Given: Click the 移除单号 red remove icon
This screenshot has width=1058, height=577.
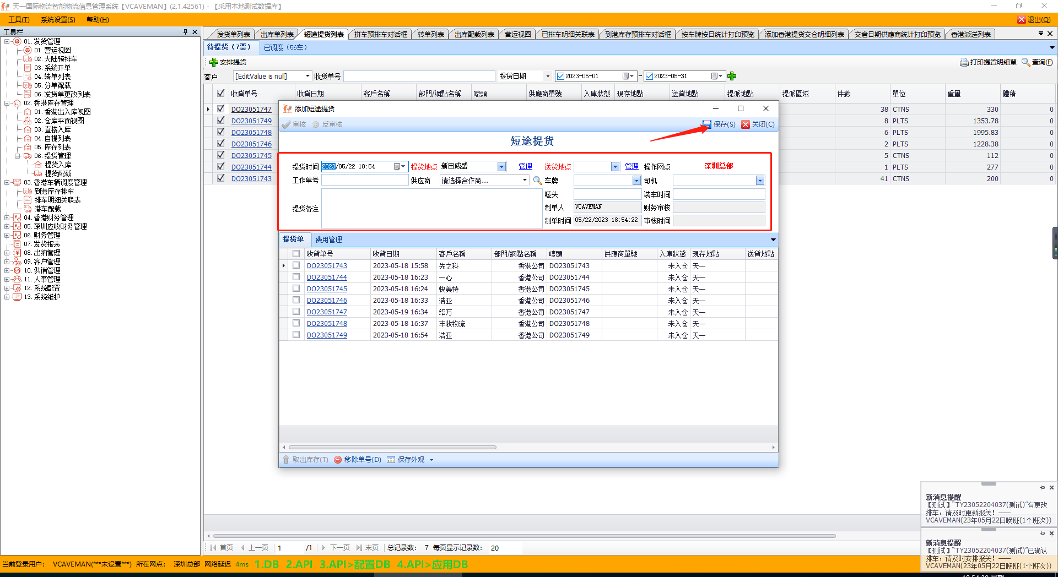Looking at the screenshot, I should pos(338,460).
